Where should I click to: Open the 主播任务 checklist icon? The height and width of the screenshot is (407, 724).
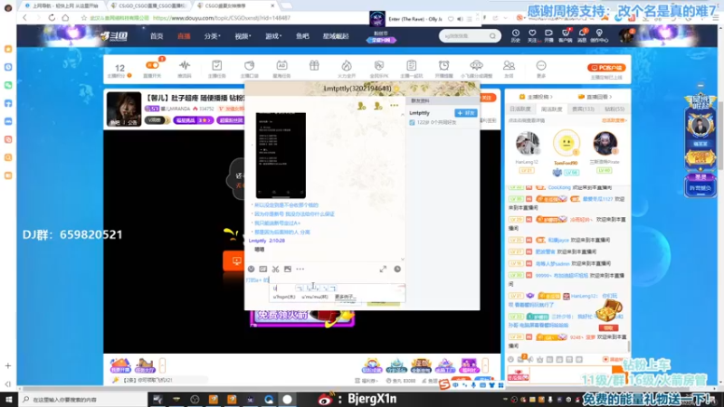tap(216, 65)
